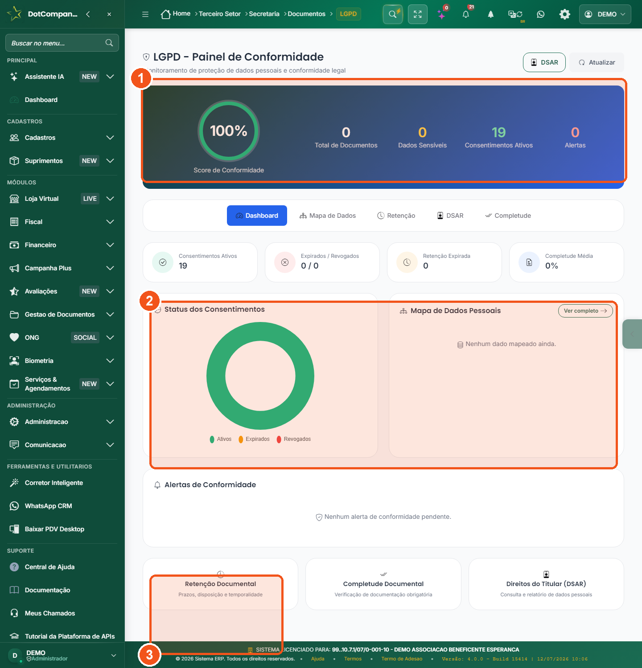Open notifications bell showing 21

(x=466, y=14)
